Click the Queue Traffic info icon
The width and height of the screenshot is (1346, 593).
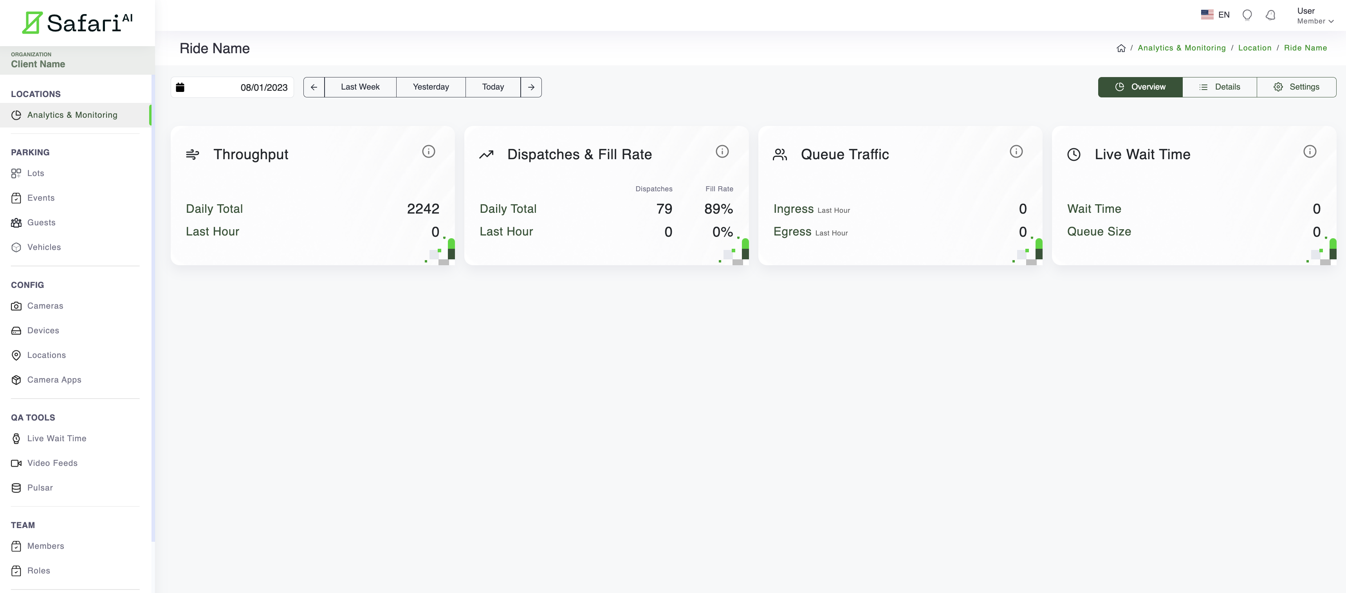[1016, 151]
